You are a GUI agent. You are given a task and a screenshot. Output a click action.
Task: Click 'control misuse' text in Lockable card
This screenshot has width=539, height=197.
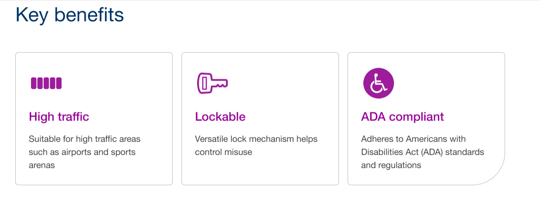(223, 152)
